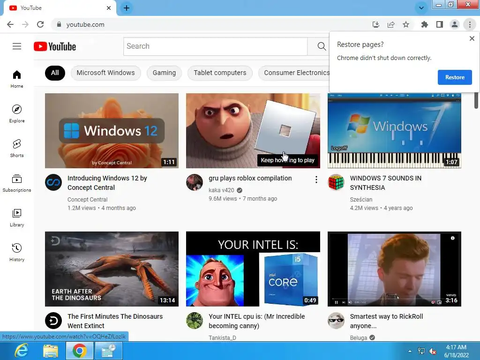Viewport: 480px width, 360px height.
Task: Click the kaka v420 channel avatar
Action: (x=195, y=182)
